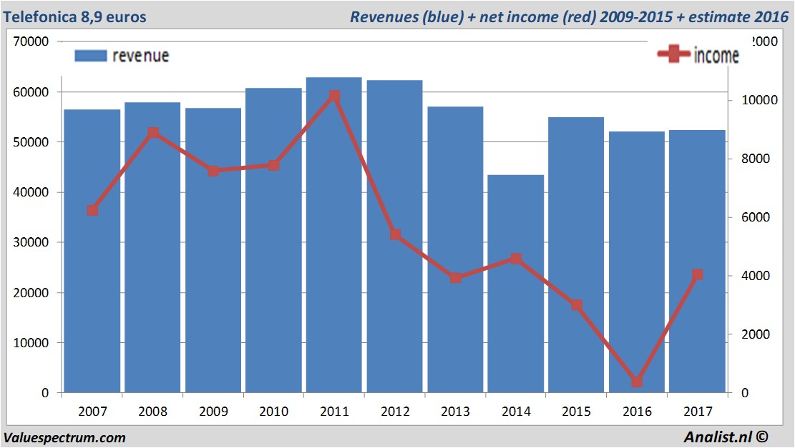
Task: Click the blue revenue legend swatch
Action: (x=91, y=56)
